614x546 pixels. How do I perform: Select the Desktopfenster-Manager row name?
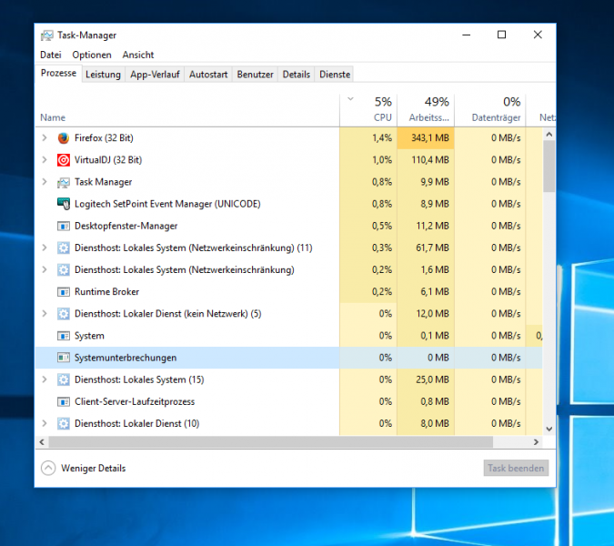(126, 226)
